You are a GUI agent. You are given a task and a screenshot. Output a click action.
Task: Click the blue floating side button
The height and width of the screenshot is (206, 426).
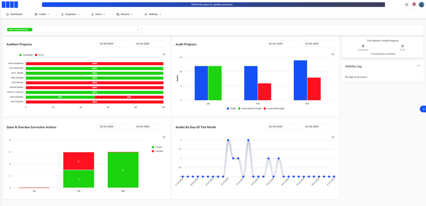pyautogui.click(x=423, y=109)
